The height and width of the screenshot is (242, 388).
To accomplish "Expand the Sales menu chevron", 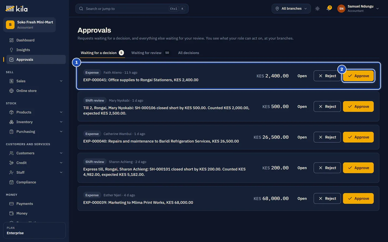I will point(61,81).
